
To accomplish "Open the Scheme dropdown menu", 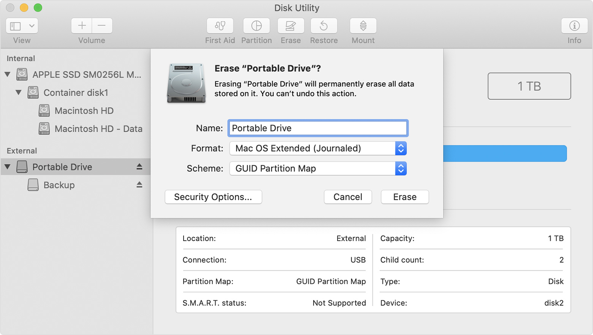I will [x=318, y=169].
